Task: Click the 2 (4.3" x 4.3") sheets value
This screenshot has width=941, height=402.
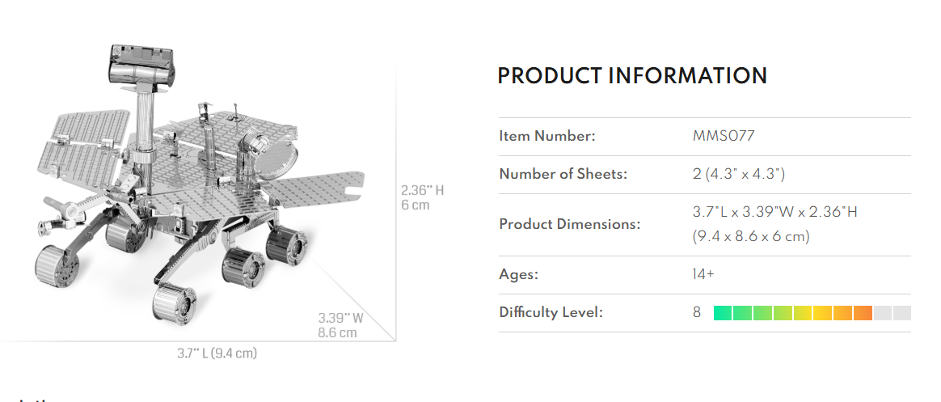Action: [739, 174]
